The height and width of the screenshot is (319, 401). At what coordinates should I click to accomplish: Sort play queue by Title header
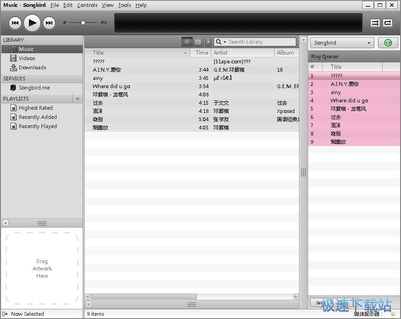(x=352, y=67)
